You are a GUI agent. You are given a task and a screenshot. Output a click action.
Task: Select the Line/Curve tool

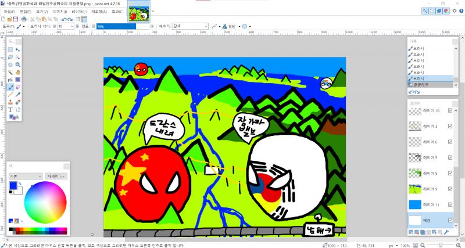pyautogui.click(x=18, y=110)
